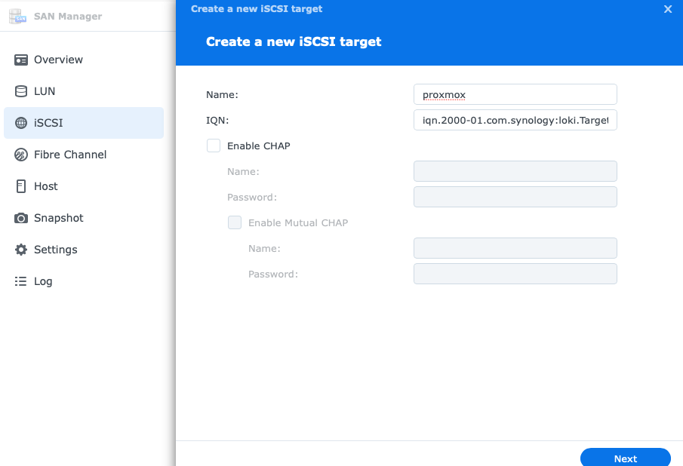This screenshot has width=683, height=466.
Task: Click the iSCSI globe icon
Action: click(x=21, y=123)
